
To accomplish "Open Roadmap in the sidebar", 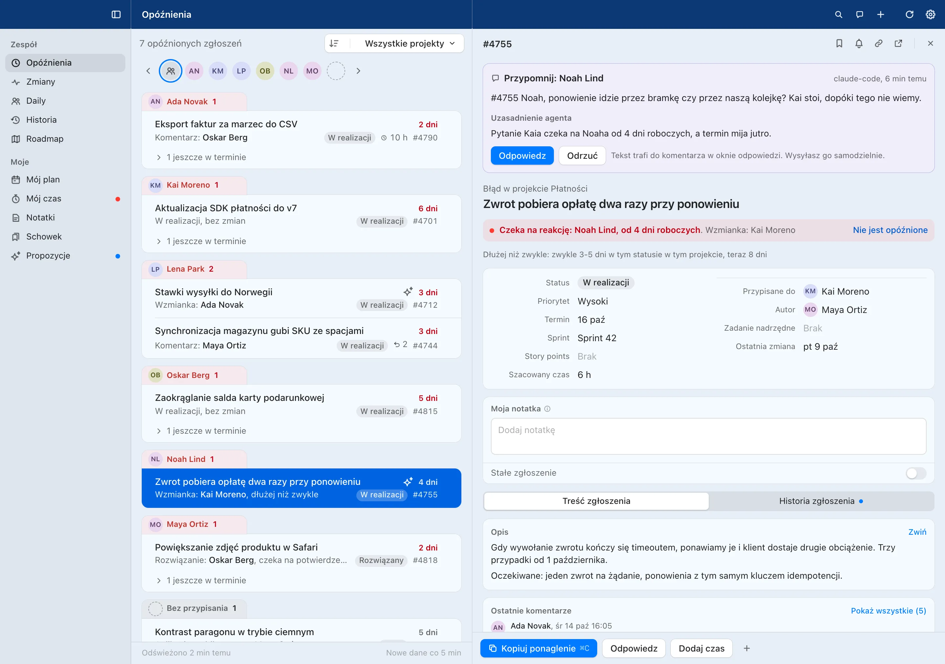I will click(65, 139).
